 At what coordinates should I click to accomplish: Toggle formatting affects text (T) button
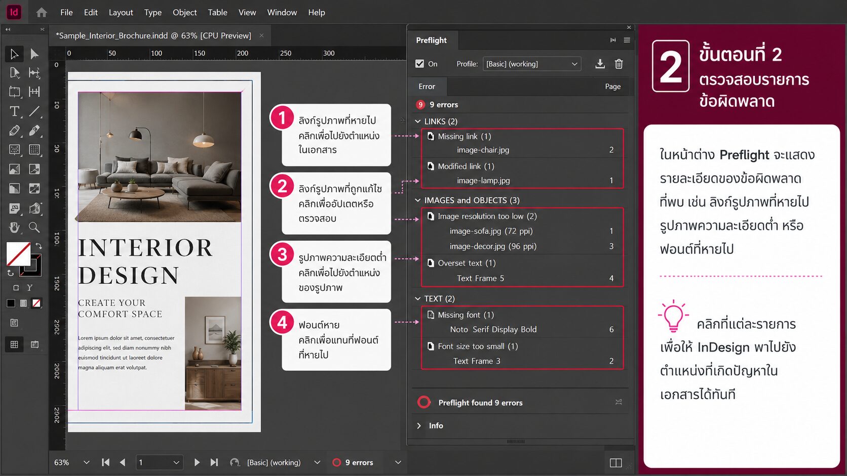pos(30,288)
